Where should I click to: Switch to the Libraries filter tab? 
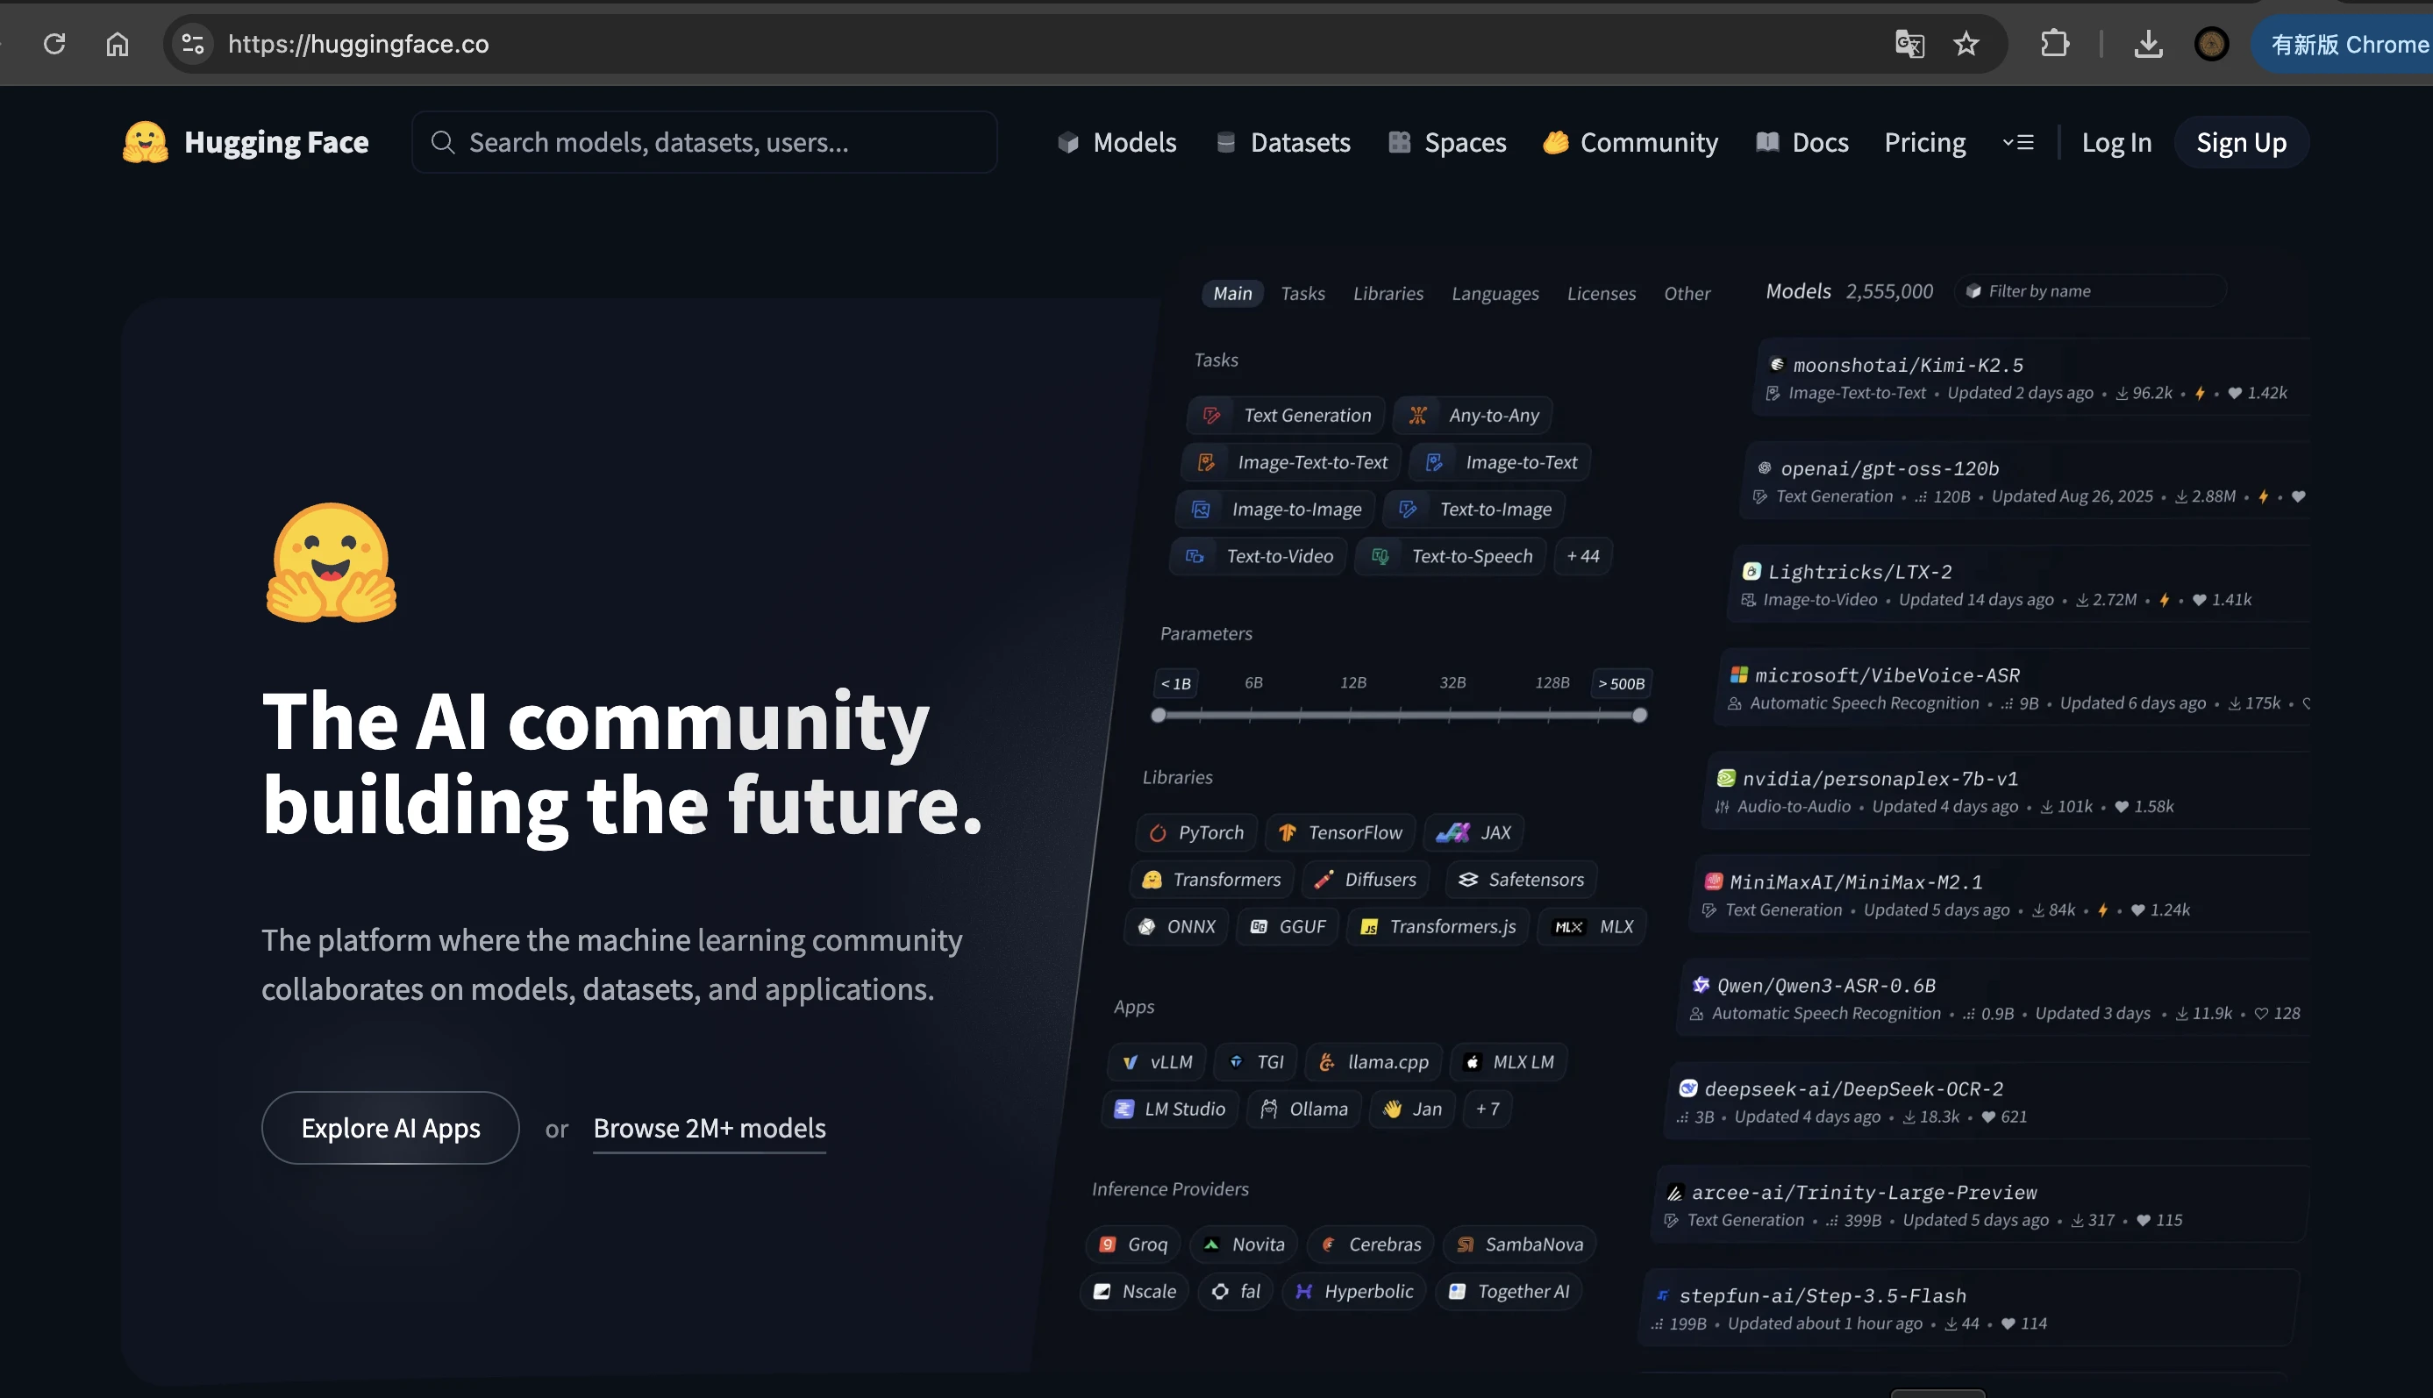point(1388,293)
